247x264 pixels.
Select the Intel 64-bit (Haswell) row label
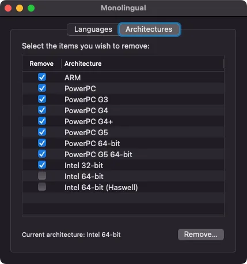101,187
